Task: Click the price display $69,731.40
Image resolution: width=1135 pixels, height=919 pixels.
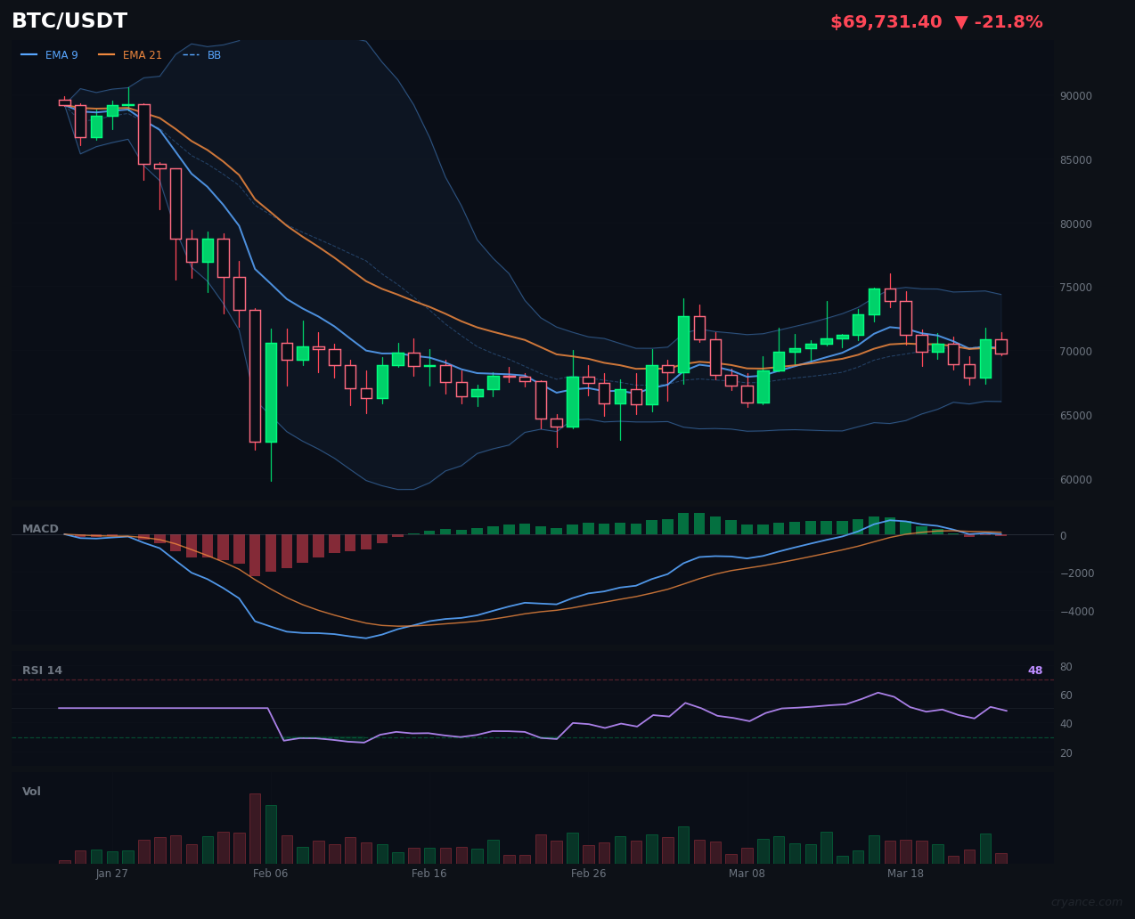Action: click(x=886, y=20)
